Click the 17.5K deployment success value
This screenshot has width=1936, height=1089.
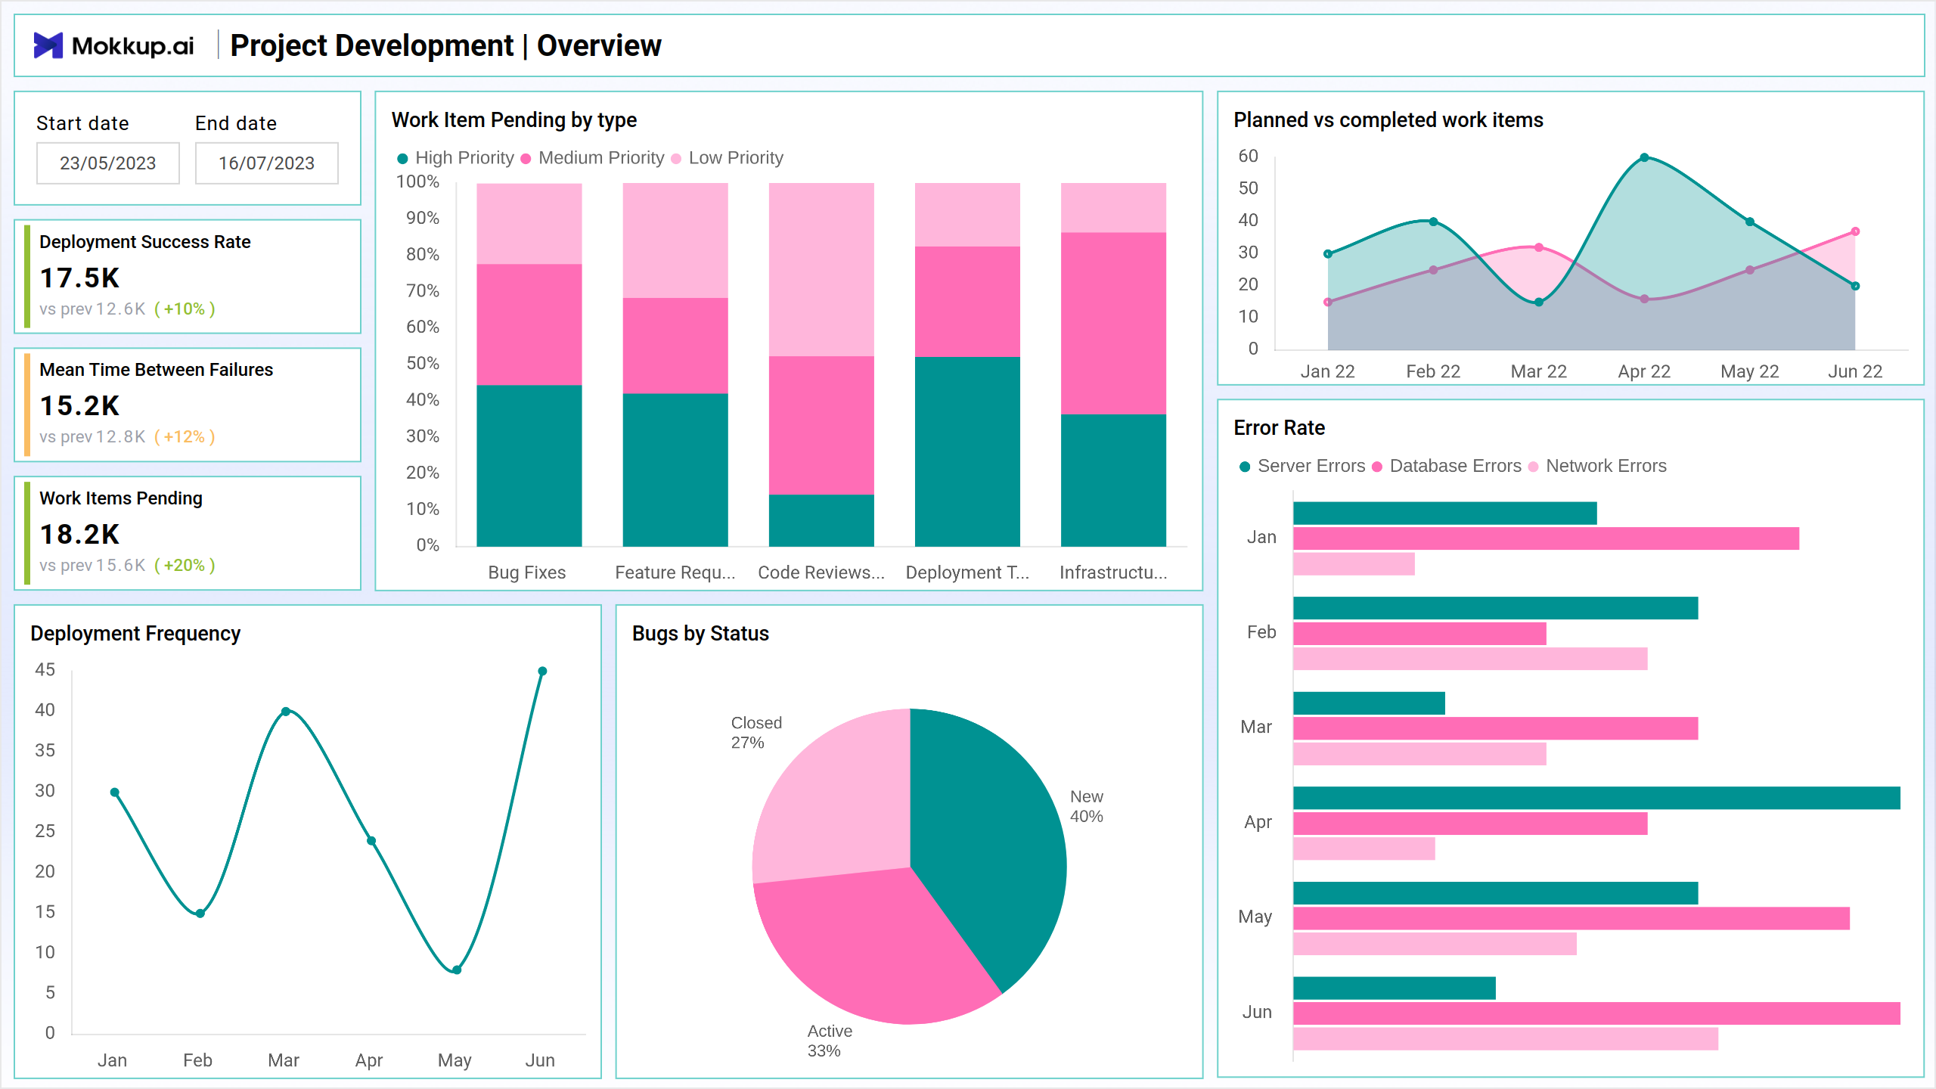tap(79, 278)
